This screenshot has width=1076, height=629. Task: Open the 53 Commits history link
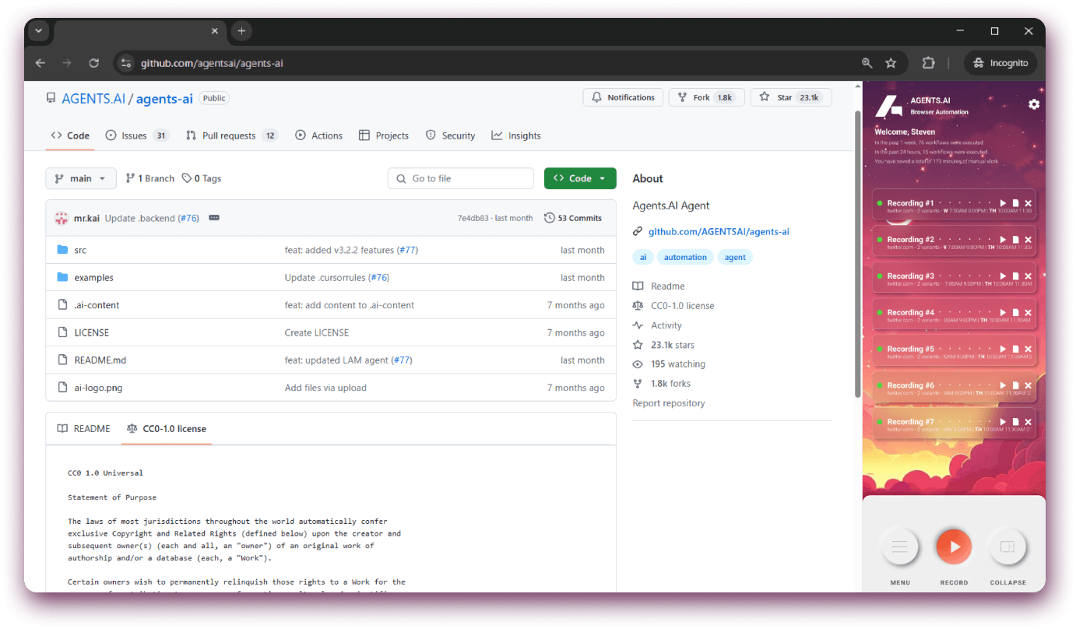pos(573,218)
